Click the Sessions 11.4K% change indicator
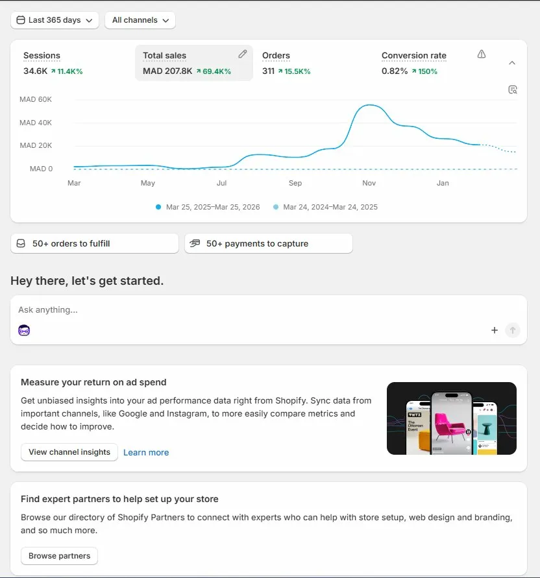540x578 pixels. (x=67, y=71)
